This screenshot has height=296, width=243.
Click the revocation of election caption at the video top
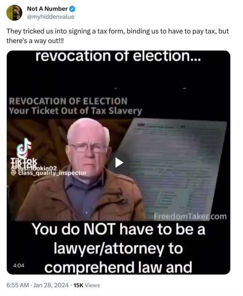(118, 56)
